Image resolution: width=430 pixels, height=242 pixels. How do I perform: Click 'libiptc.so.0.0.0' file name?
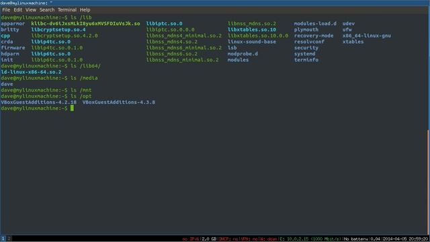click(170, 30)
